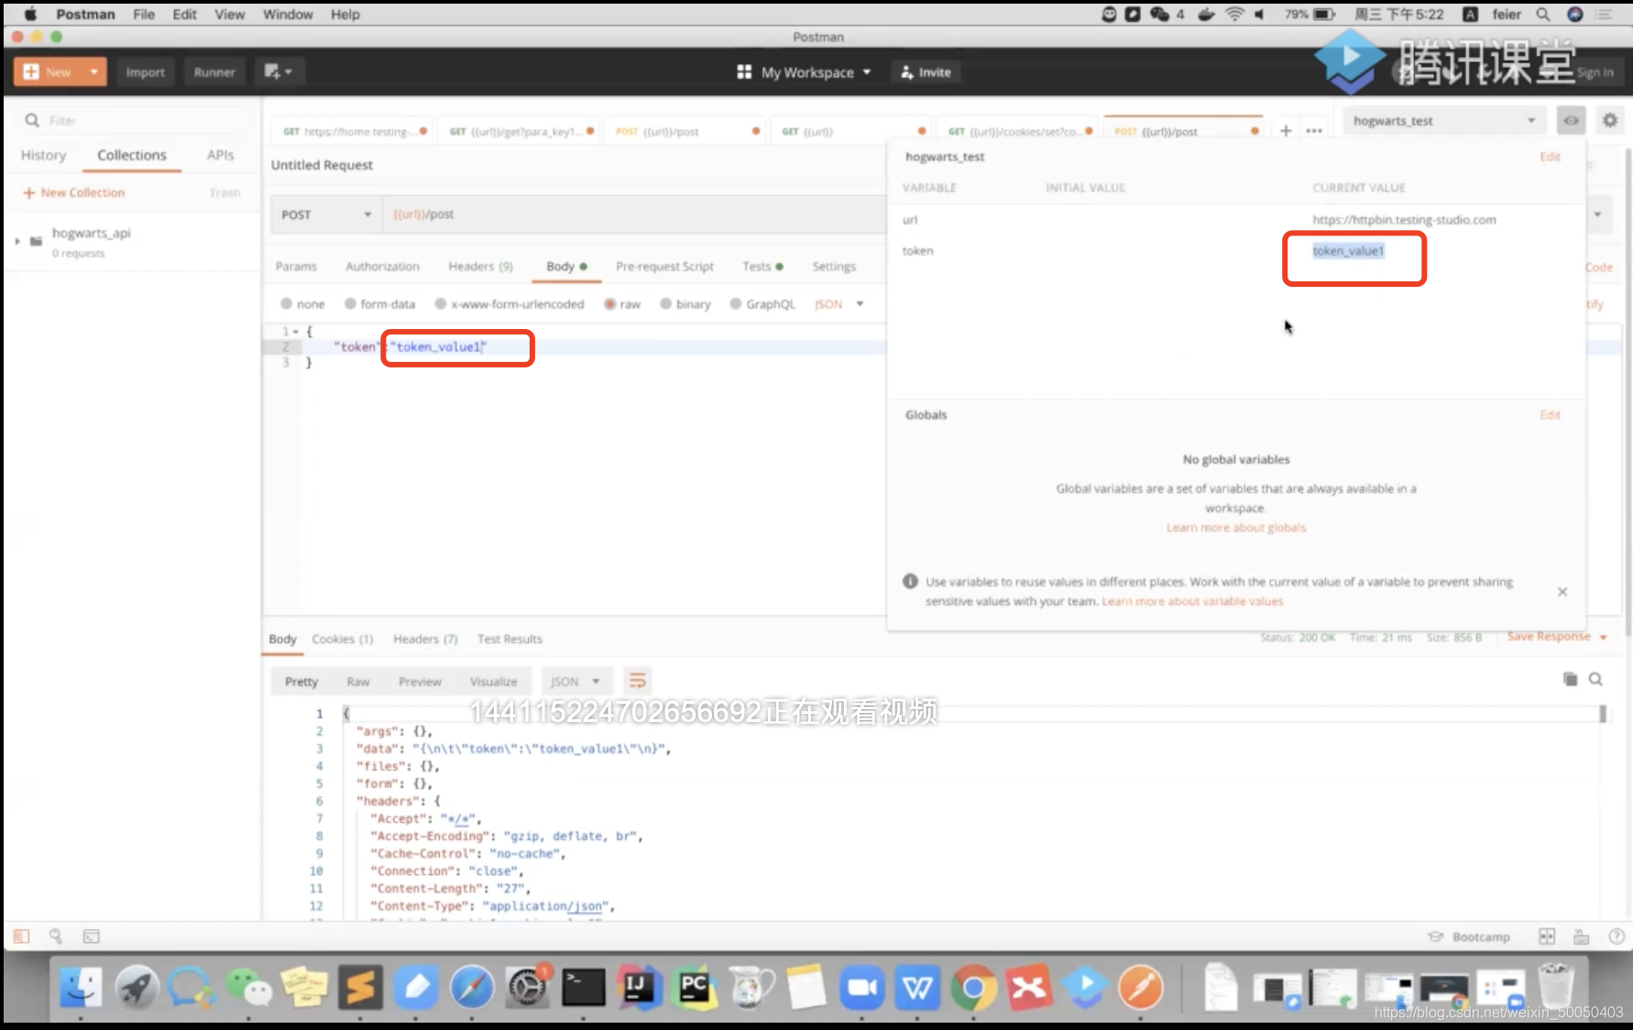Open response Headers (7) tab
This screenshot has width=1633, height=1030.
point(425,639)
